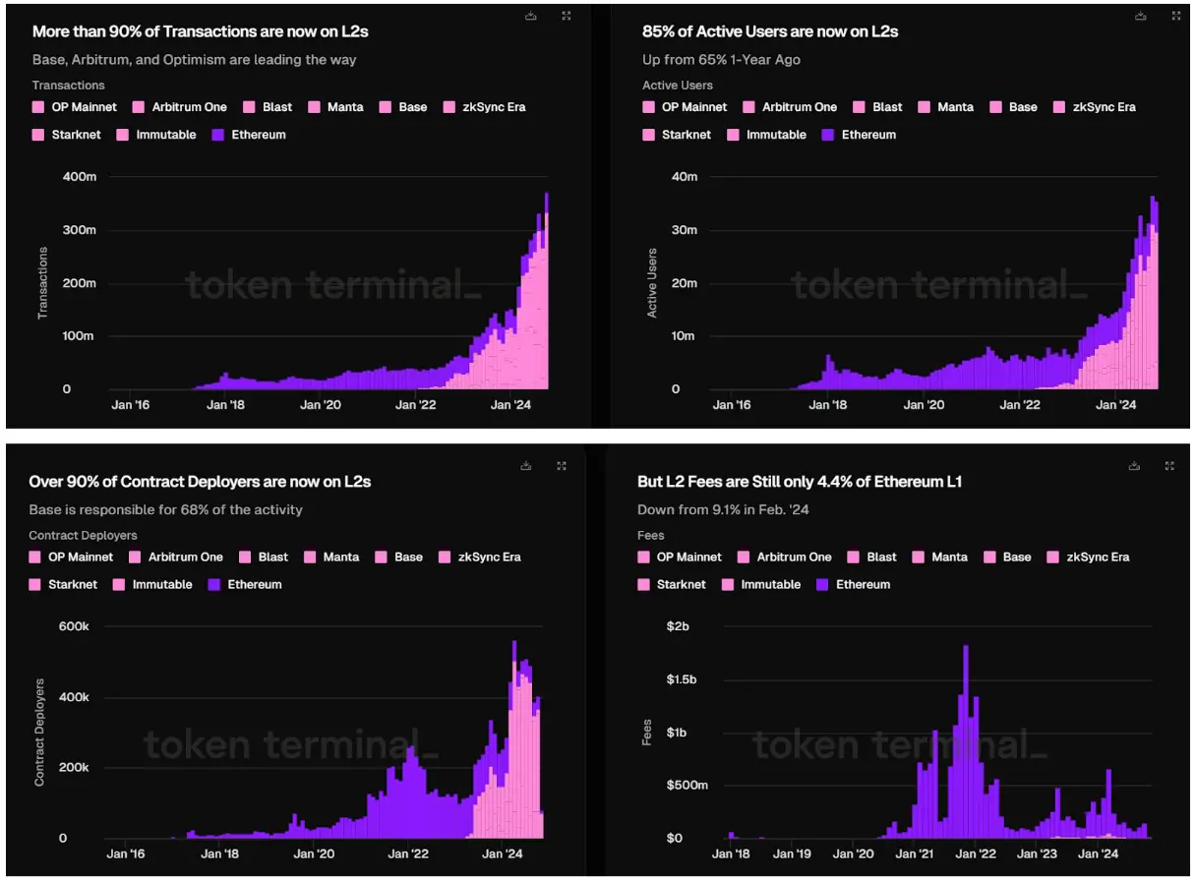Click Manta label in Fees legend
Viewport: 1197px width, 882px height.
click(949, 557)
